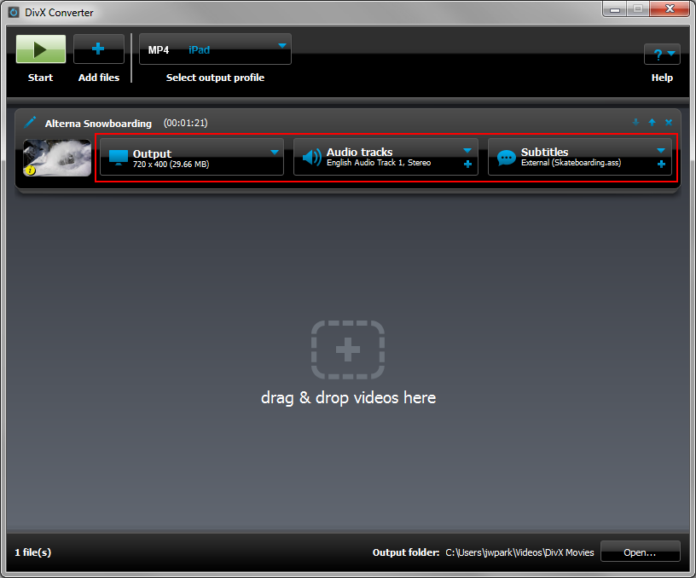Click the 1 file(s) status text
Image resolution: width=696 pixels, height=578 pixels.
pos(33,552)
